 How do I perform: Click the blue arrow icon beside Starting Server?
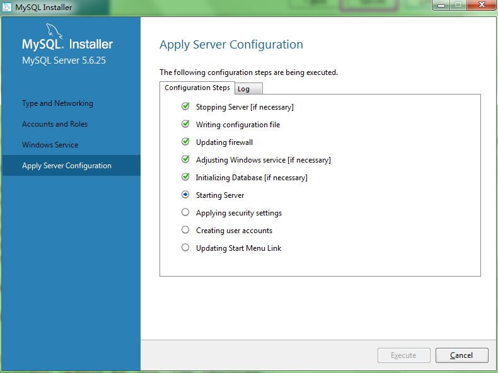pyautogui.click(x=185, y=194)
